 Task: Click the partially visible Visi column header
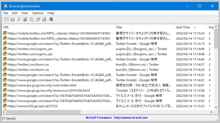(211, 27)
